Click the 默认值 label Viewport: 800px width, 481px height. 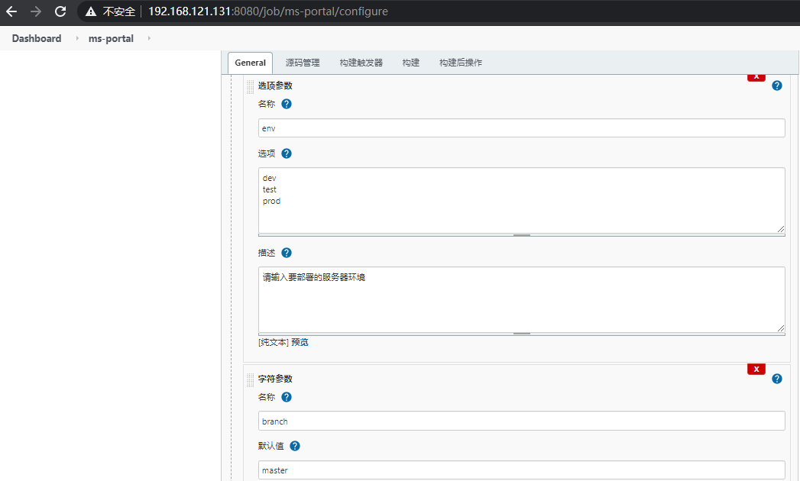(271, 447)
